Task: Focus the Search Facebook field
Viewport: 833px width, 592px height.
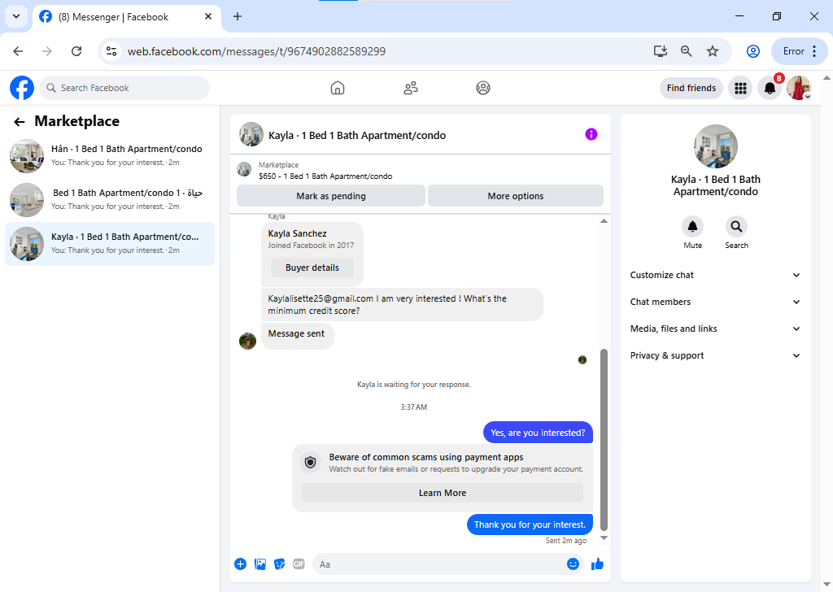Action: (x=124, y=88)
